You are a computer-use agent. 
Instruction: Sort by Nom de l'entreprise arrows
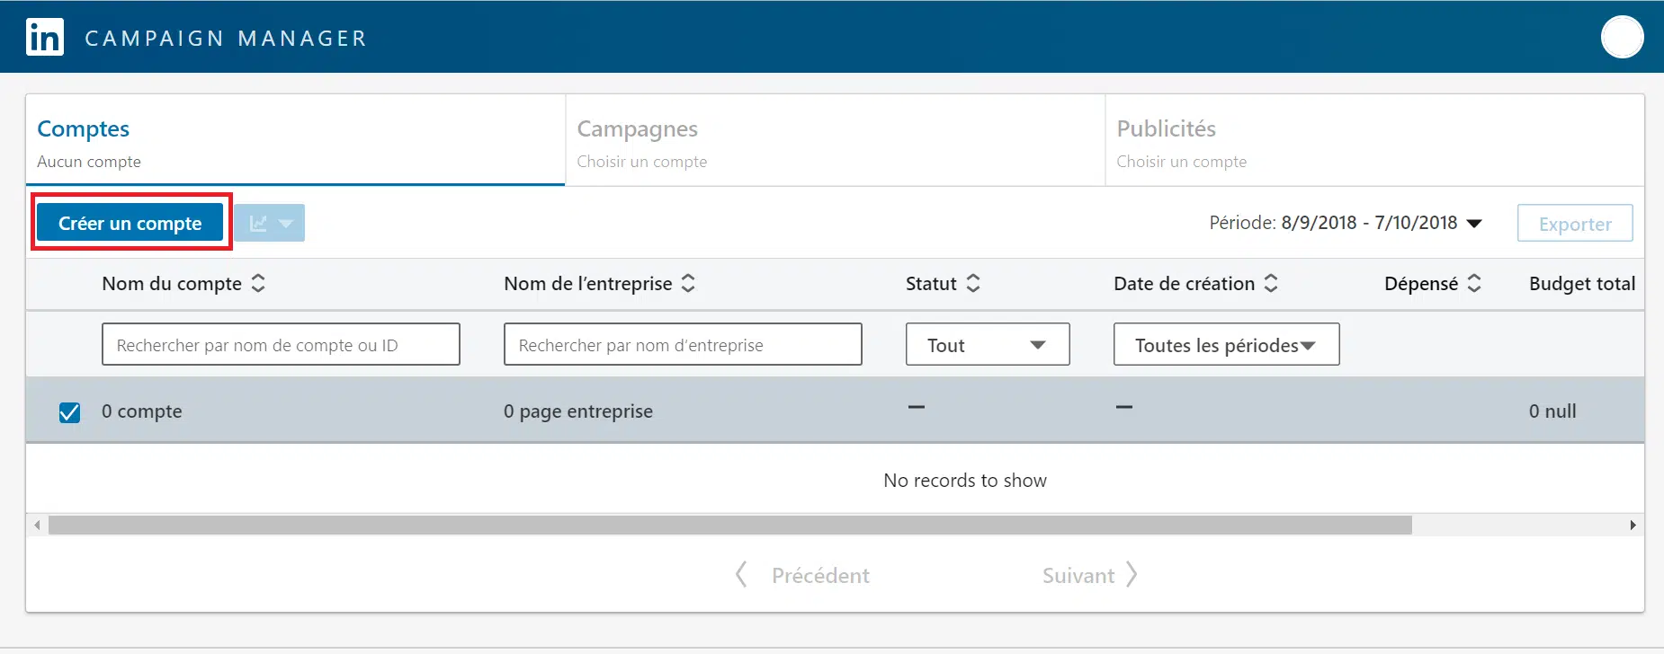(688, 284)
